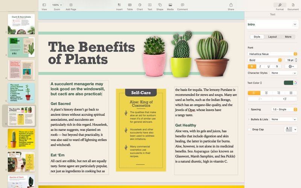
Task: Select page 7 yellow cactus thumbnail
Action: point(21,139)
